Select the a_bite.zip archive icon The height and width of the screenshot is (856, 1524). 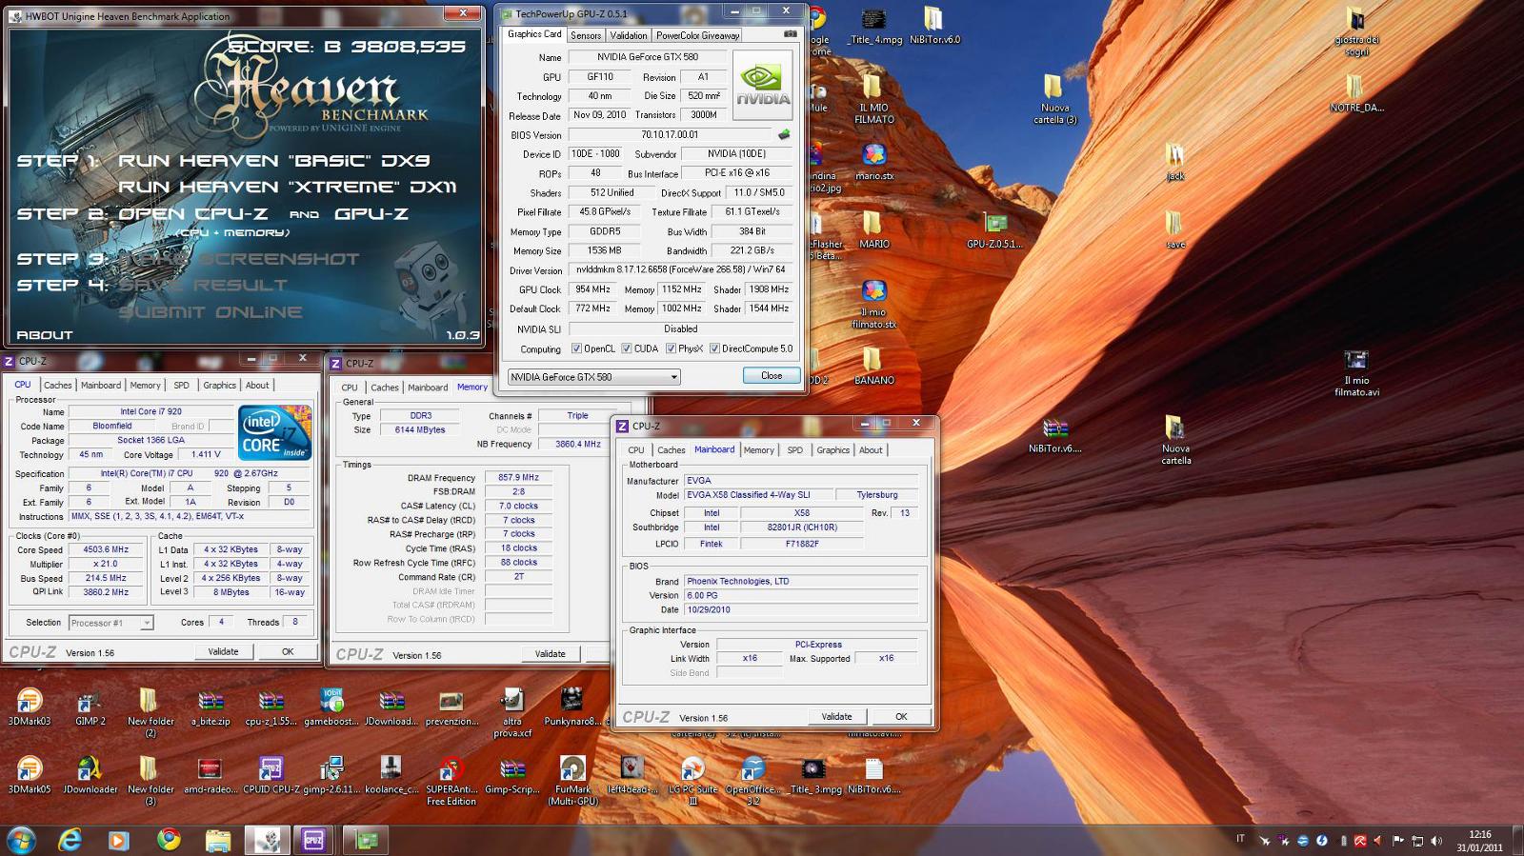tap(211, 707)
